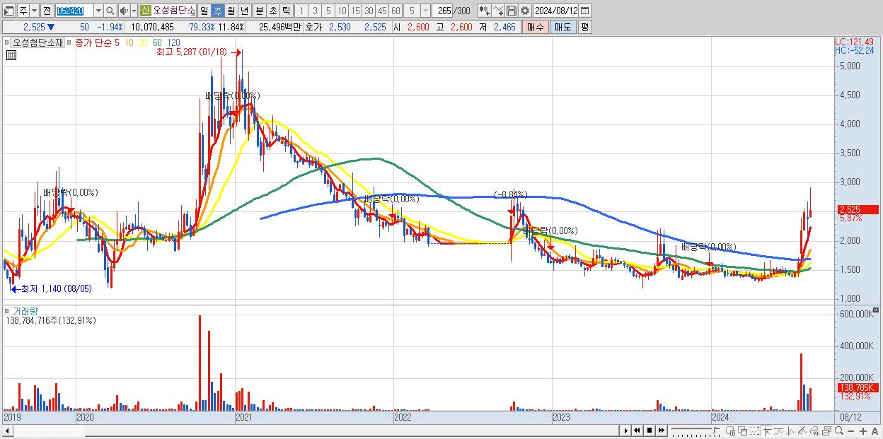Click the overlapping windows icon

point(743,431)
